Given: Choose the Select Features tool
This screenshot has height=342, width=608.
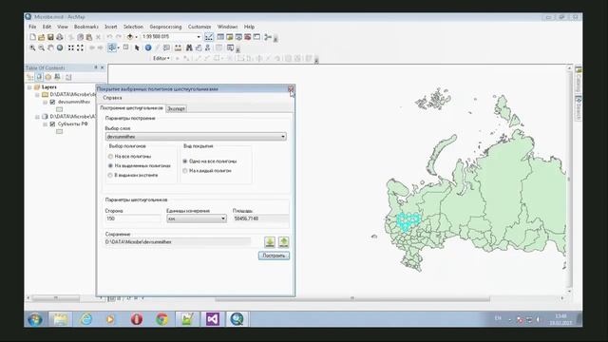Looking at the screenshot, I should [x=112, y=47].
